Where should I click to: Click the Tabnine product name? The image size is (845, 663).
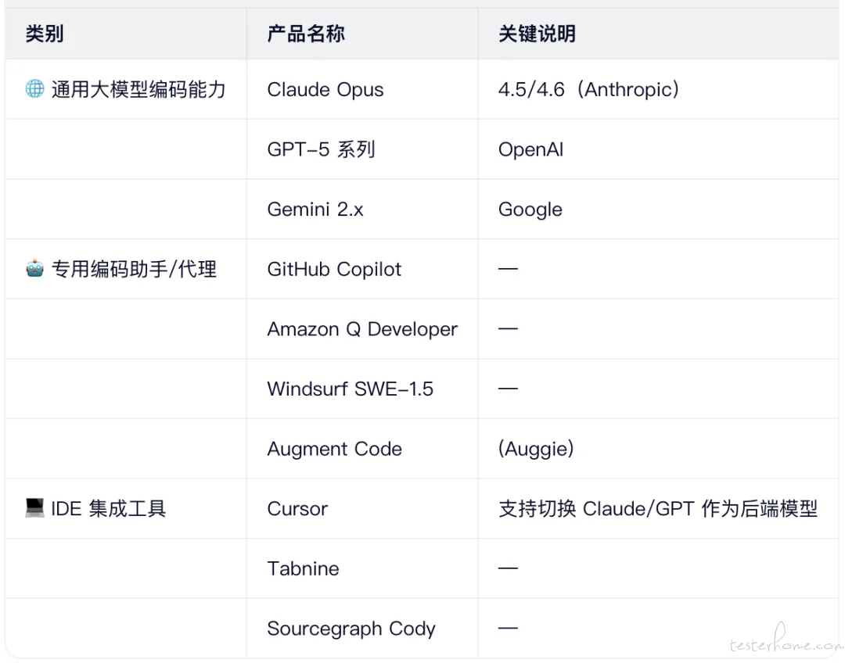303,569
